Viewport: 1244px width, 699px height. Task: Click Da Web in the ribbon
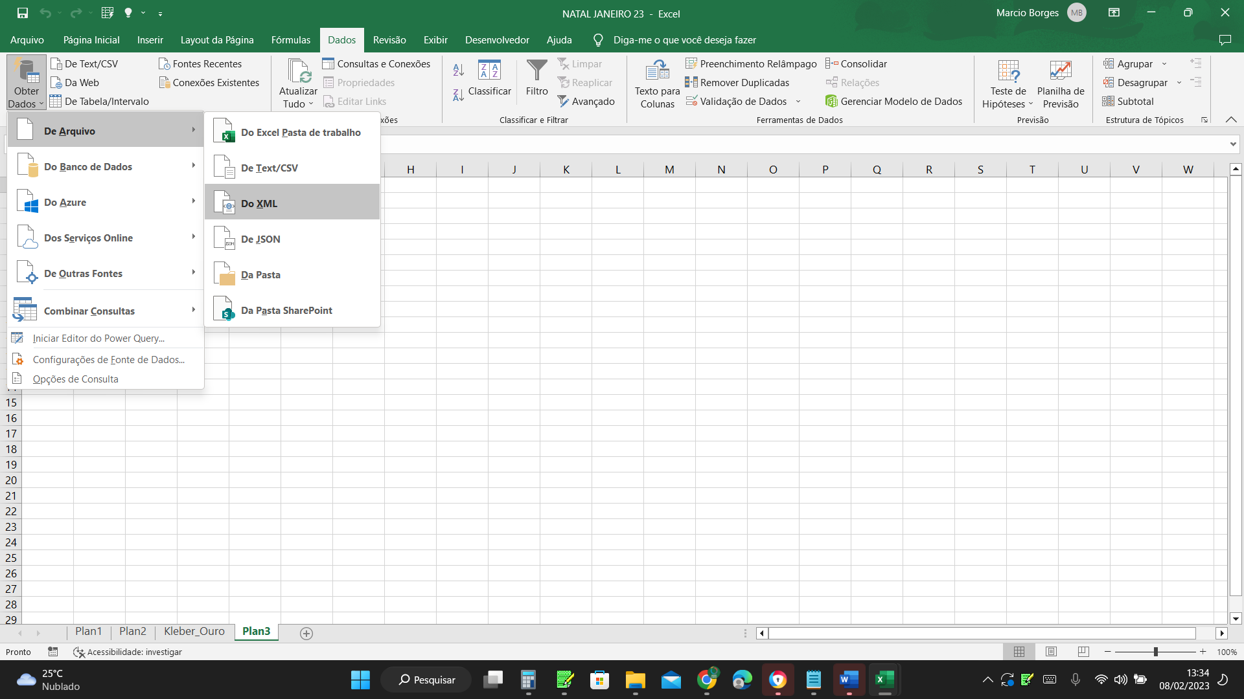click(75, 82)
